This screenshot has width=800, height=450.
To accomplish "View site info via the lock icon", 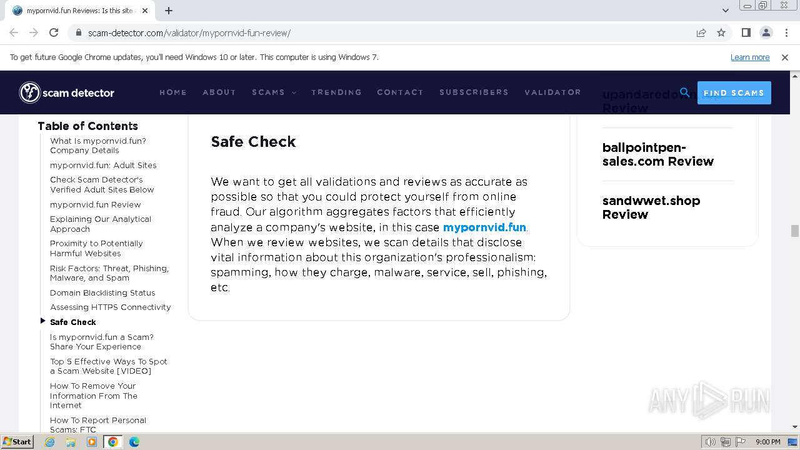I will click(79, 32).
